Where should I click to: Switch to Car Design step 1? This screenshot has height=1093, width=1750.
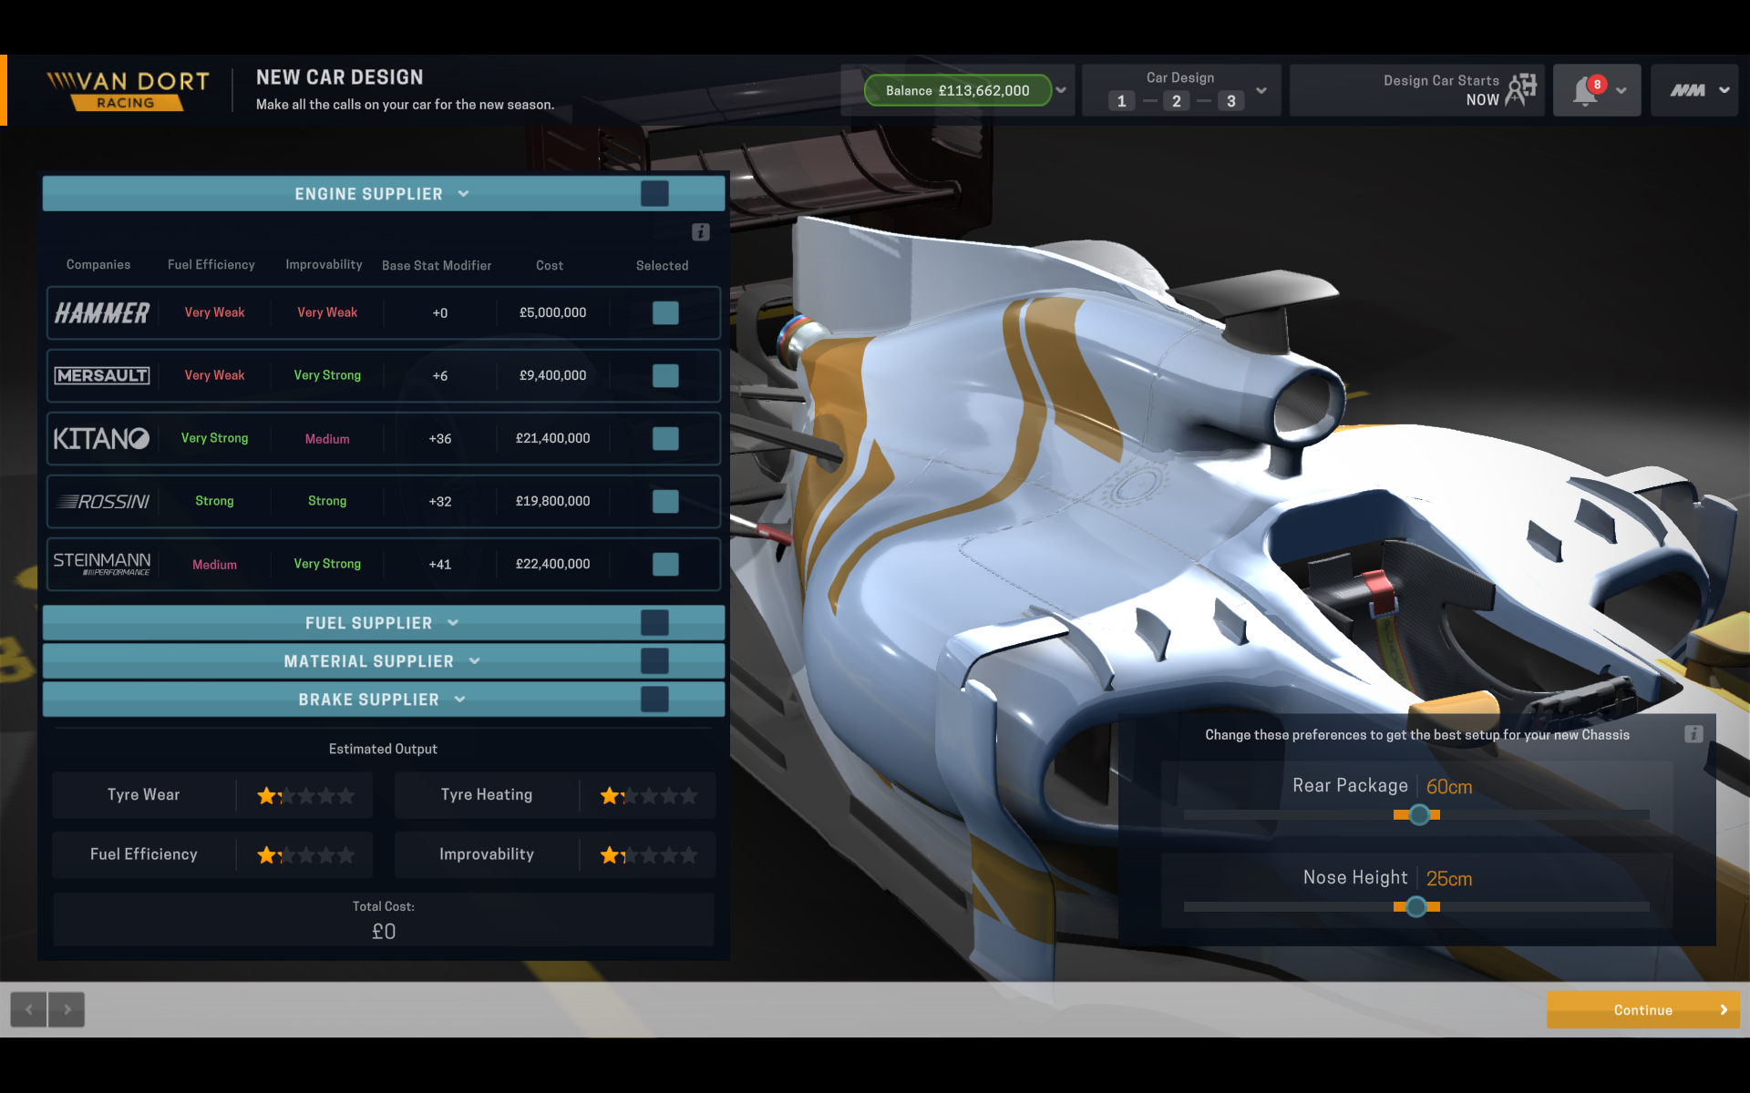pyautogui.click(x=1122, y=101)
